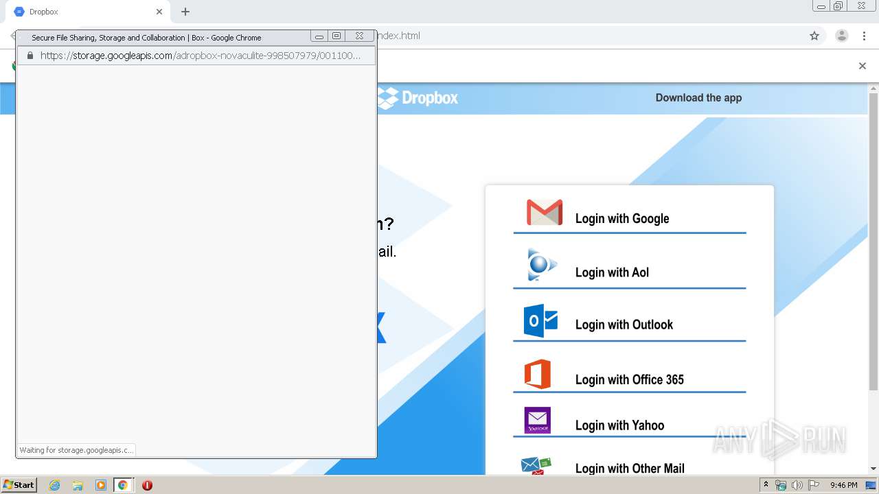Viewport: 879px width, 494px height.
Task: Select Login with Yahoo
Action: (619, 425)
